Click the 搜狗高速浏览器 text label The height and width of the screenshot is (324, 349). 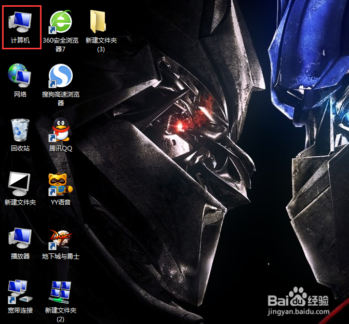(x=61, y=99)
